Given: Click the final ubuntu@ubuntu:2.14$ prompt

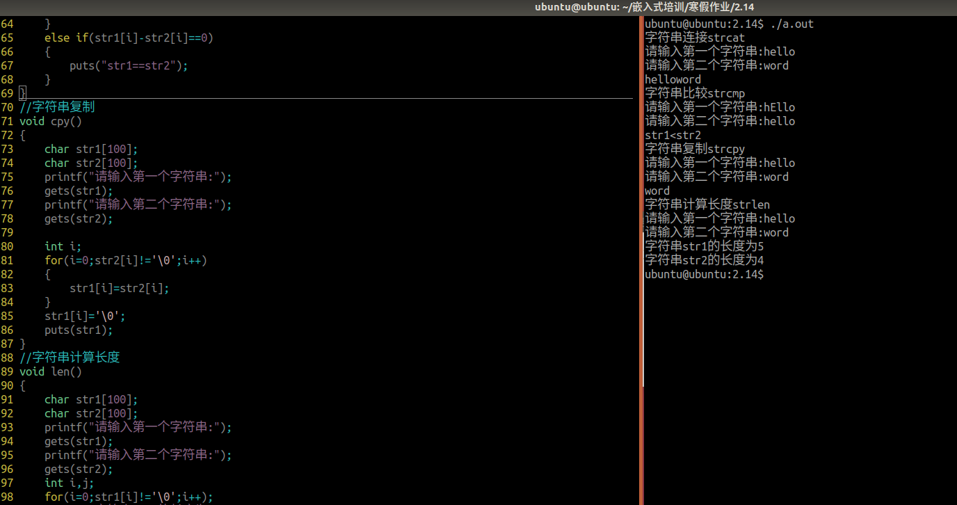Looking at the screenshot, I should pos(704,274).
